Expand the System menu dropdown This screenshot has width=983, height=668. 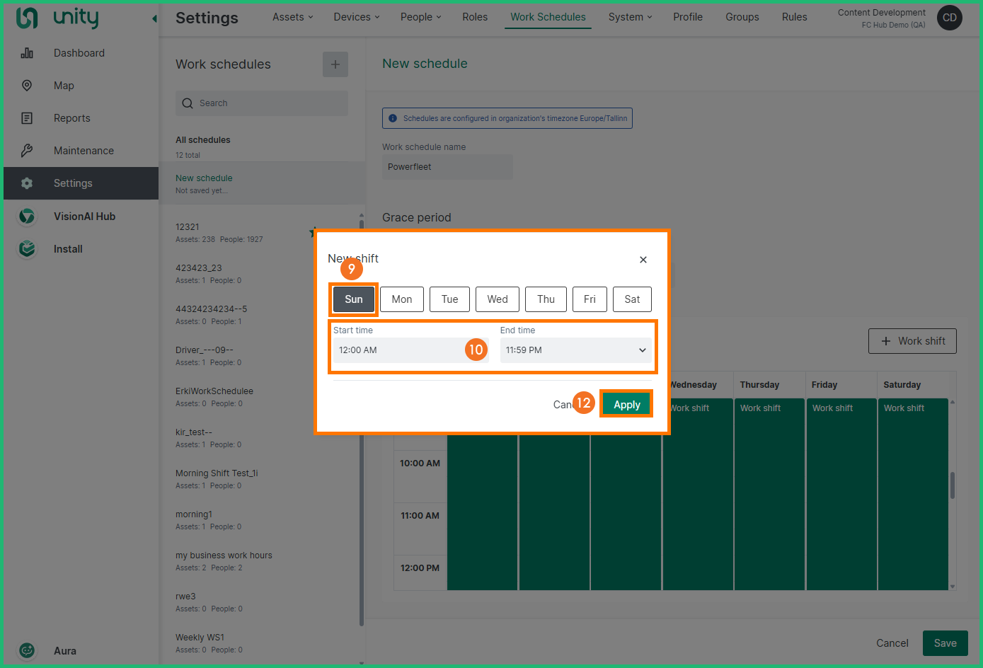tap(630, 17)
